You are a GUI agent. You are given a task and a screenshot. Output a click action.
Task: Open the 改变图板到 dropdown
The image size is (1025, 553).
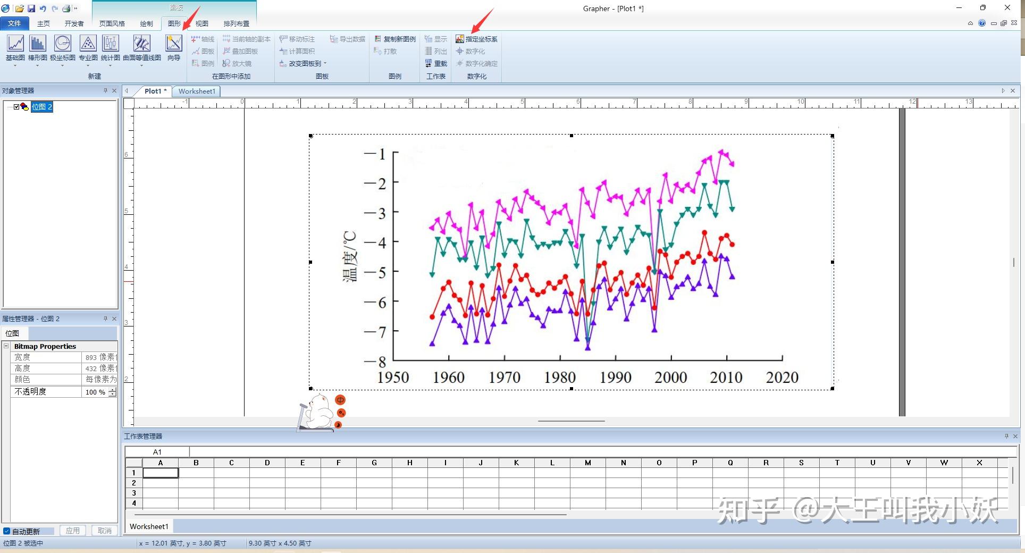click(325, 63)
